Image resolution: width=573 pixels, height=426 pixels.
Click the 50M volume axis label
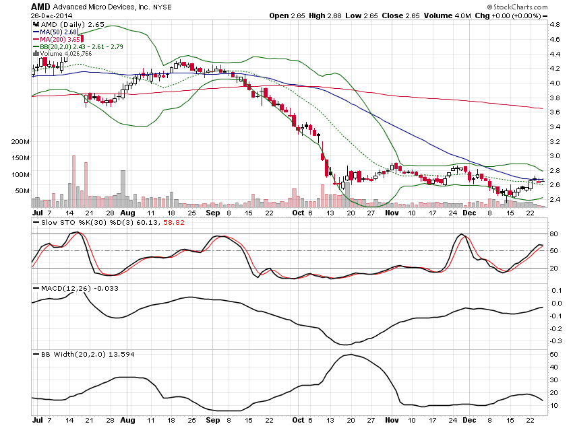[x=22, y=190]
